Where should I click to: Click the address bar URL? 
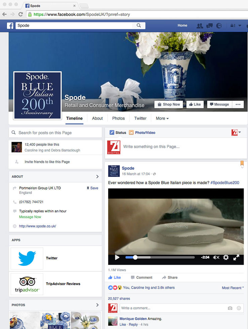coord(82,14)
